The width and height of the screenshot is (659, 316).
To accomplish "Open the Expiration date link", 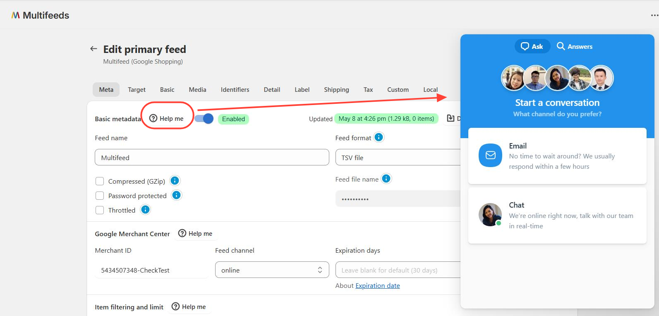I will 378,285.
